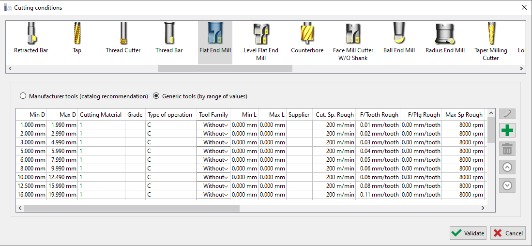This screenshot has height=246, width=532.
Task: Click the green plus add row icon
Action: tap(507, 131)
